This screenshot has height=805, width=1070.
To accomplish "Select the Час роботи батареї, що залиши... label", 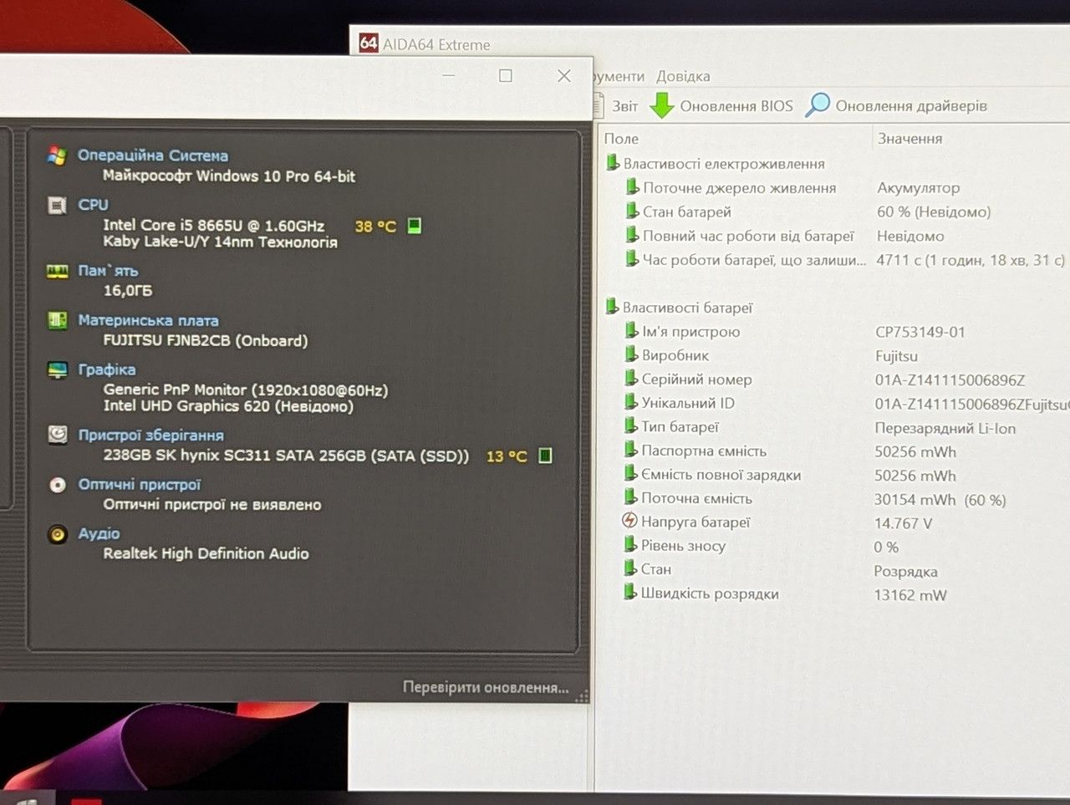I will (x=754, y=260).
